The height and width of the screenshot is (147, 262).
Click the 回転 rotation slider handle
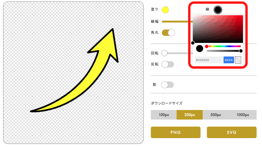tap(165, 53)
